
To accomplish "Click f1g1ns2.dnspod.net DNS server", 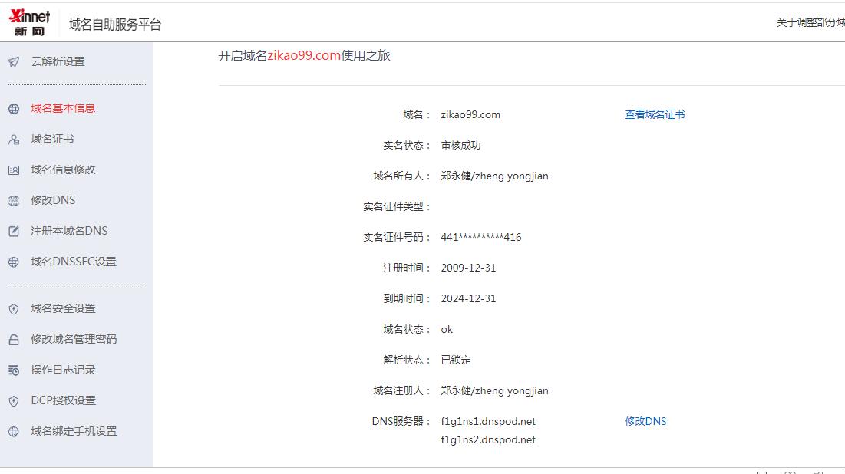I will click(x=488, y=439).
